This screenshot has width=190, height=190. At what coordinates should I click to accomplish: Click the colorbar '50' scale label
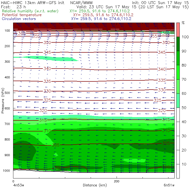pyautogui.click(x=184, y=108)
